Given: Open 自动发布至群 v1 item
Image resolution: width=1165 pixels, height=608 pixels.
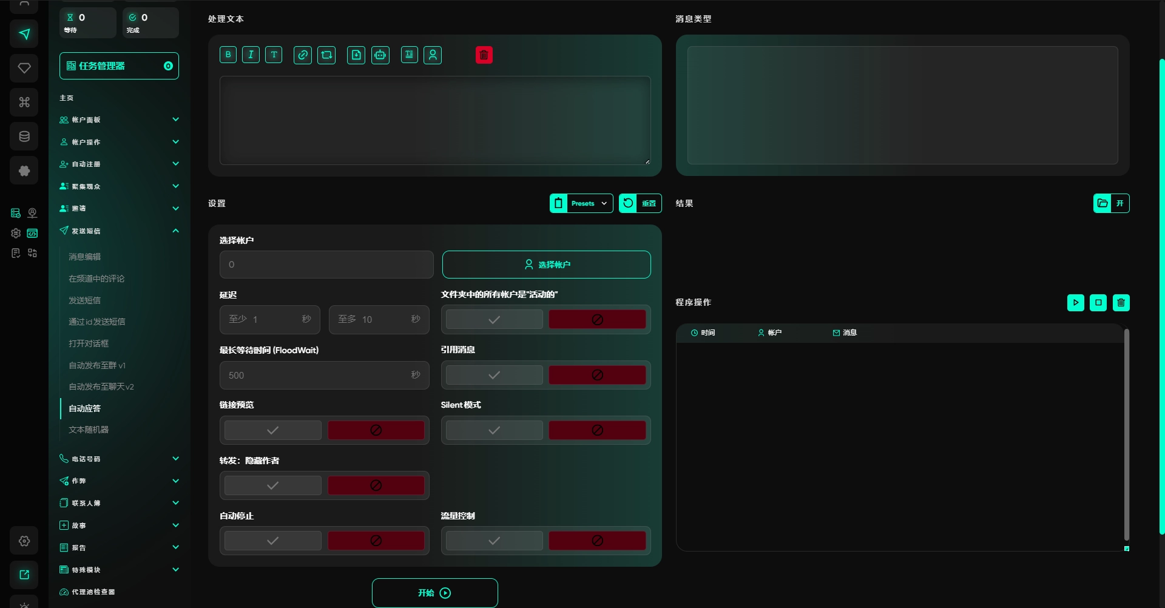Looking at the screenshot, I should pos(97,365).
